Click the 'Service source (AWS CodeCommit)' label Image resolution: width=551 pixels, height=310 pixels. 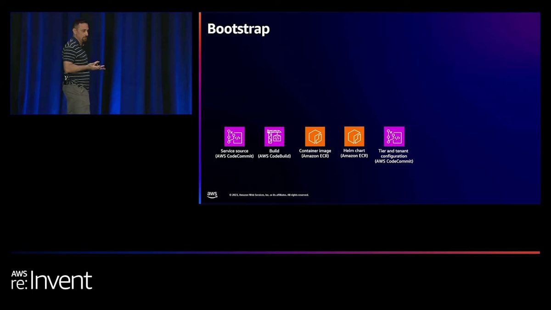coord(234,153)
